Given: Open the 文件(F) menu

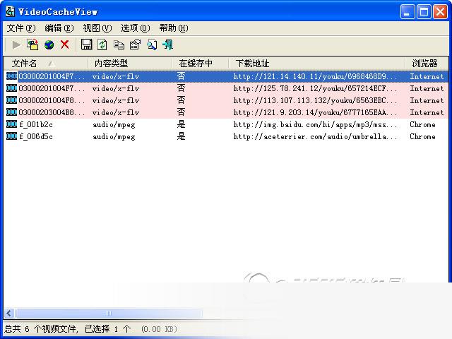Looking at the screenshot, I should (x=21, y=28).
